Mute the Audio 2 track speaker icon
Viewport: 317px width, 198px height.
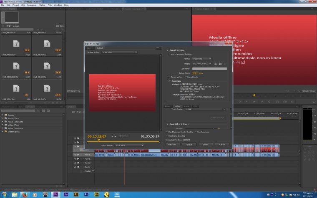pyautogui.click(x=75, y=159)
